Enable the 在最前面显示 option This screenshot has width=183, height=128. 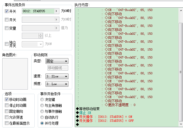(x=7, y=123)
